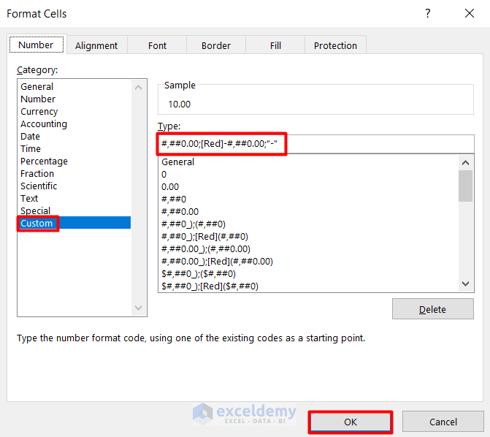Select the 0.00 format code
Viewport: 490px width, 437px height.
308,187
